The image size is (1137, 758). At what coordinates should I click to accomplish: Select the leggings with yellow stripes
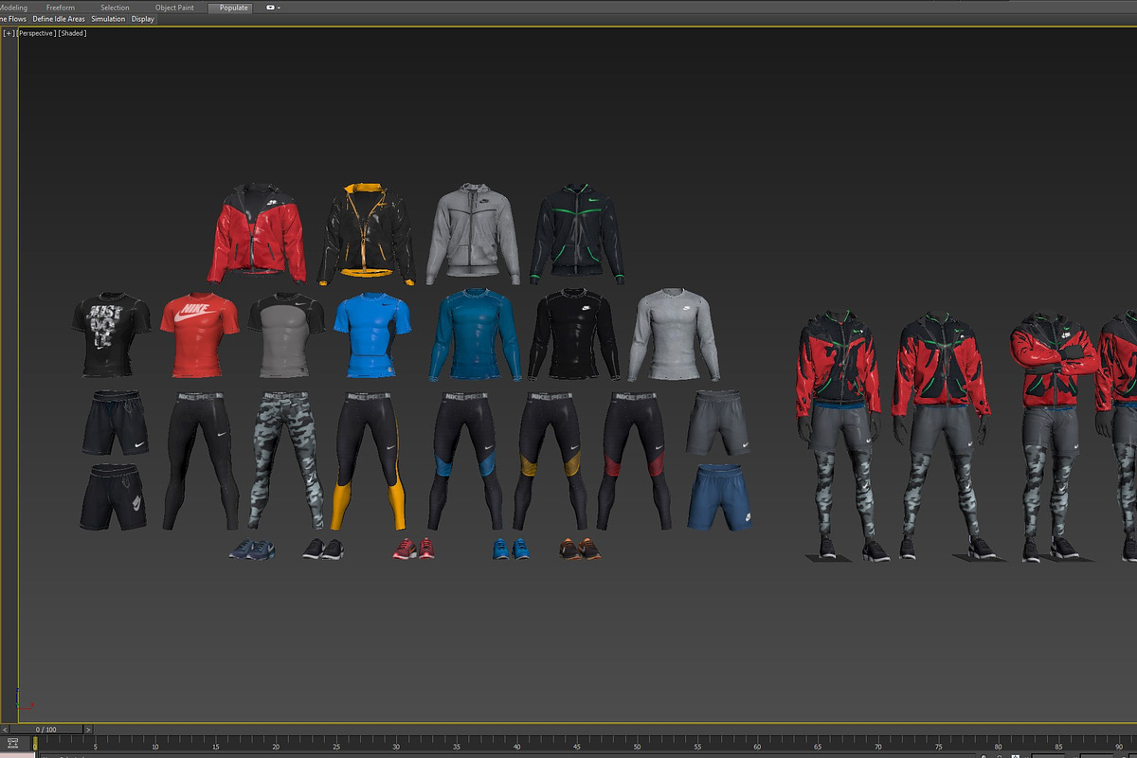(x=369, y=460)
